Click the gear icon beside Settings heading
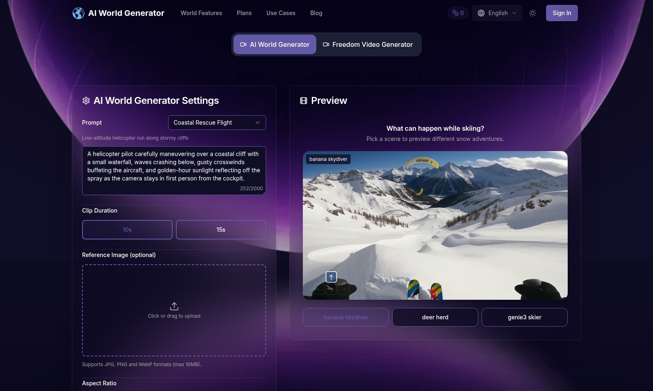Screen dimensions: 653x391 point(86,101)
